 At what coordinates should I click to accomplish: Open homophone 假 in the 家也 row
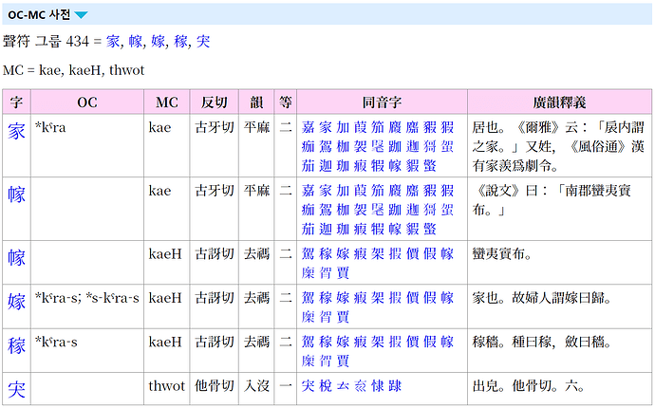point(430,298)
